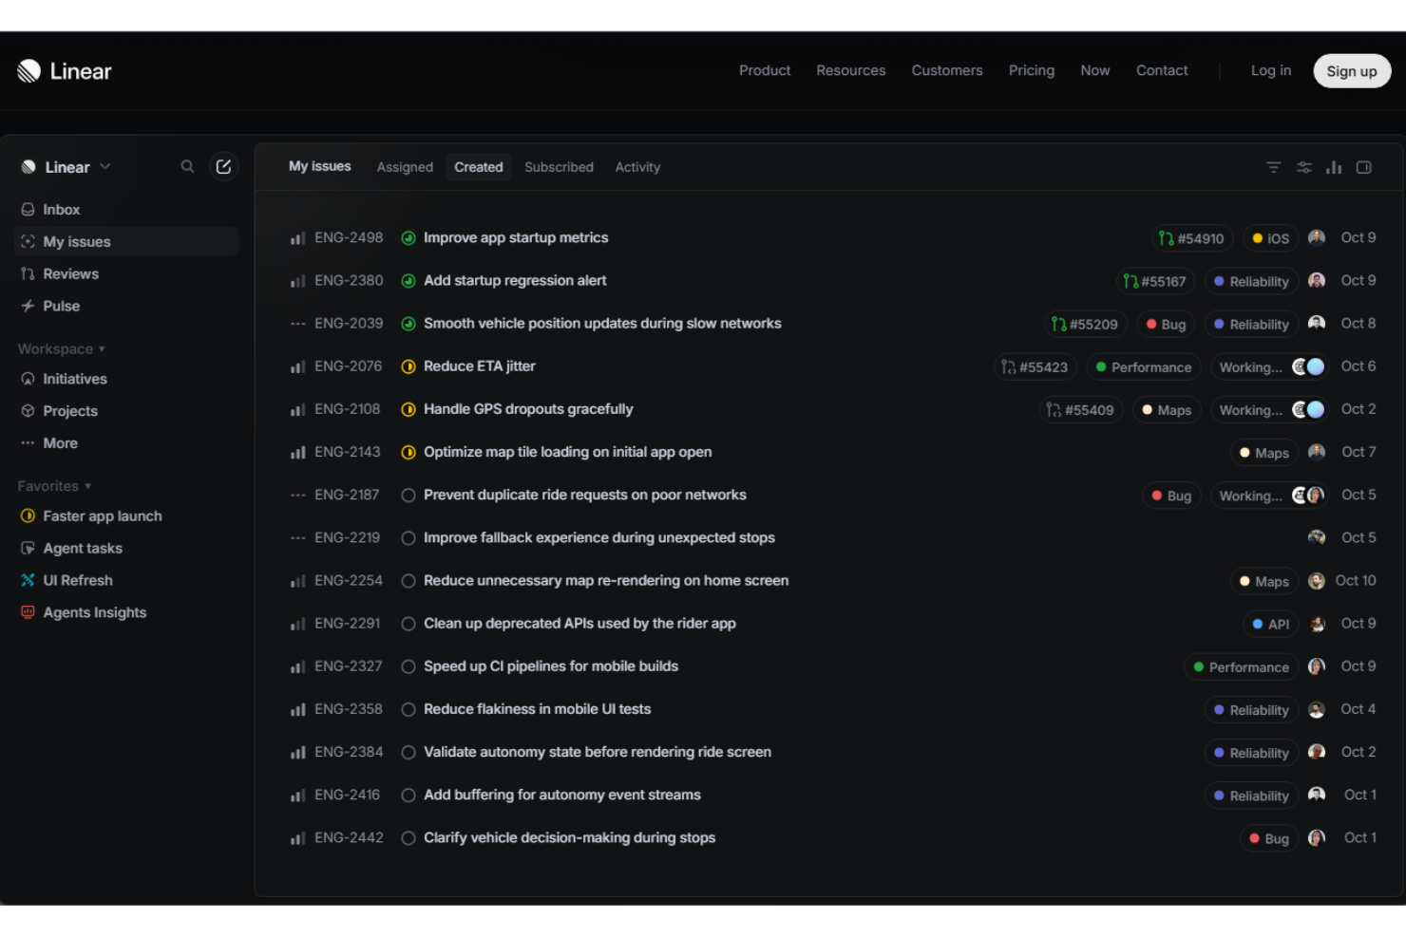Go to the Pricing page

(1032, 70)
